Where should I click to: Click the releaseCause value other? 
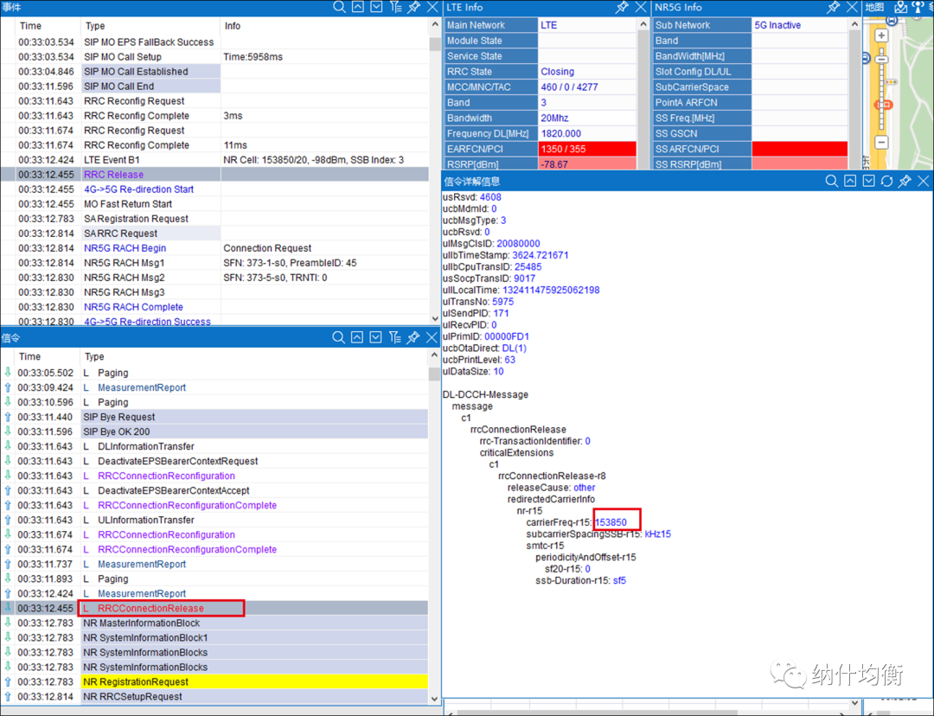coord(585,487)
